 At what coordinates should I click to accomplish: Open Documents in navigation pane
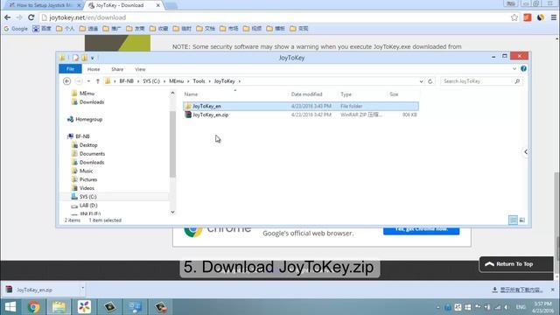(92, 154)
